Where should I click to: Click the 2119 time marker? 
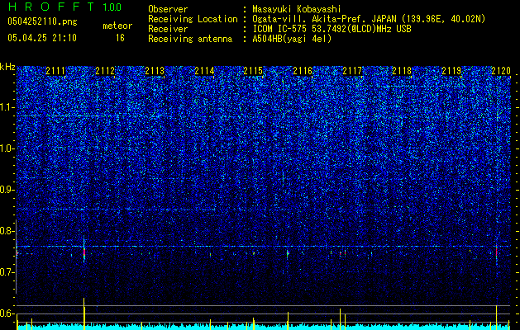pyautogui.click(x=451, y=71)
